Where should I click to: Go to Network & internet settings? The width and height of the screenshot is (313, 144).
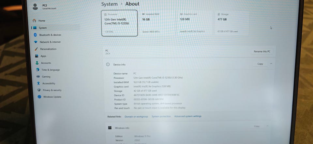pyautogui.click(x=50, y=42)
